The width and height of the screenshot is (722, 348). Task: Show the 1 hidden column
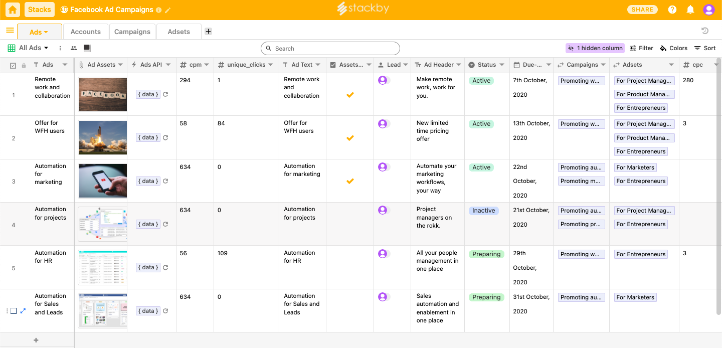click(595, 48)
